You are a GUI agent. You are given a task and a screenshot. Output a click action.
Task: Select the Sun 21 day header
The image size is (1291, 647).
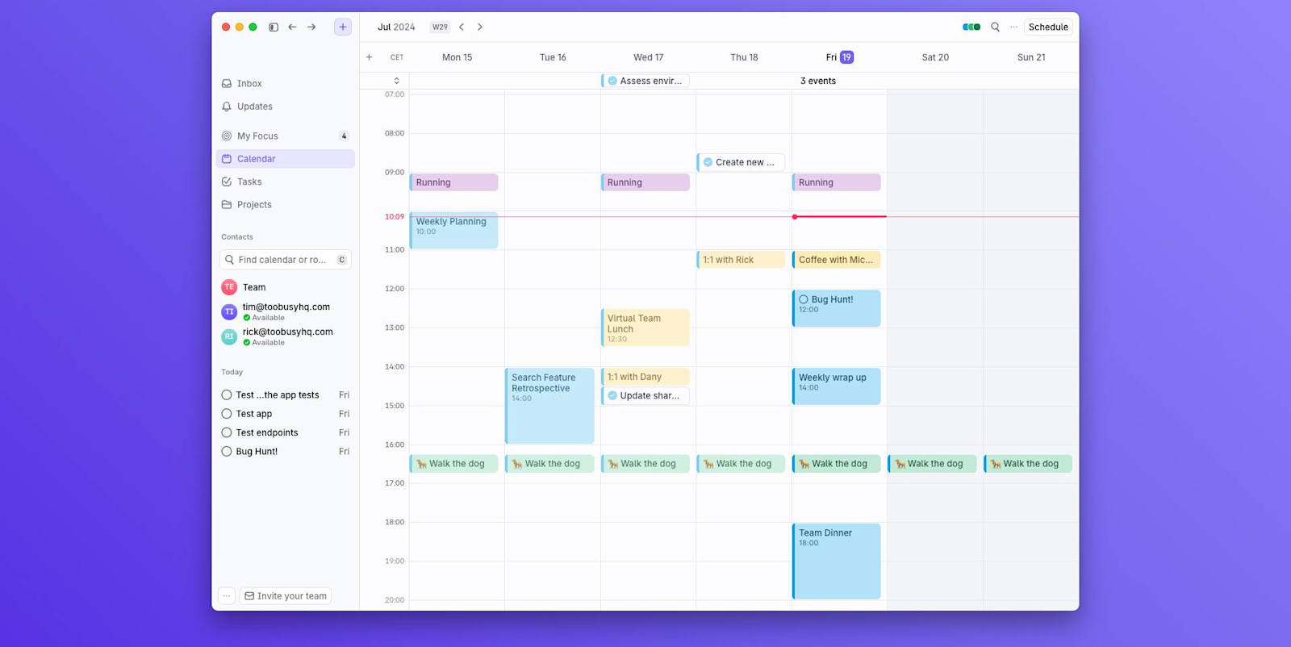(1031, 57)
